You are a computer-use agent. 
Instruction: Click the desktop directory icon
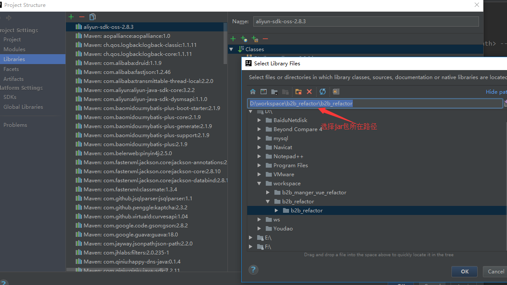point(264,92)
